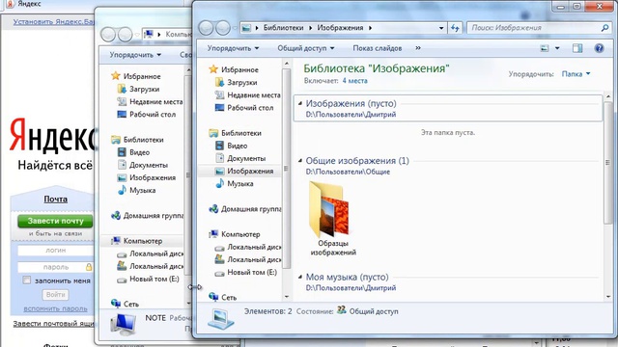618x347 pixels.
Task: Click Библиотеки segment in address bar
Action: pos(283,28)
